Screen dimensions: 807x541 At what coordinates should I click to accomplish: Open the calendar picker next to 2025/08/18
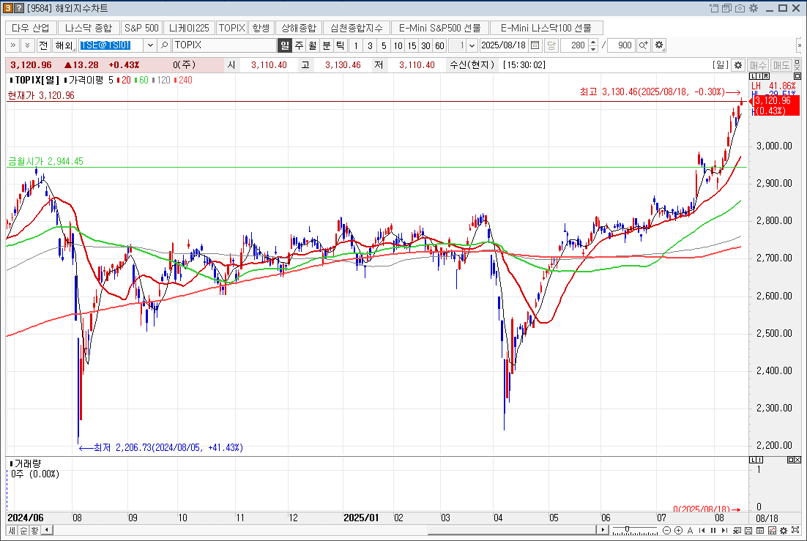(x=535, y=45)
